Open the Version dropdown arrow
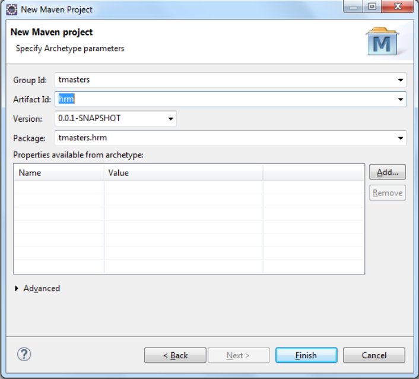This screenshot has height=379, width=419. [x=171, y=119]
